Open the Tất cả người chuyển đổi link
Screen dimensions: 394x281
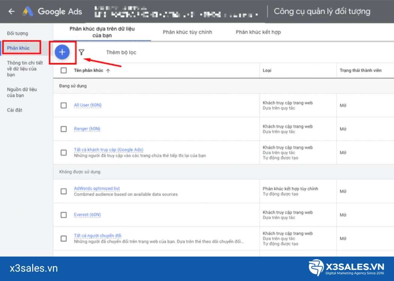[98, 236]
